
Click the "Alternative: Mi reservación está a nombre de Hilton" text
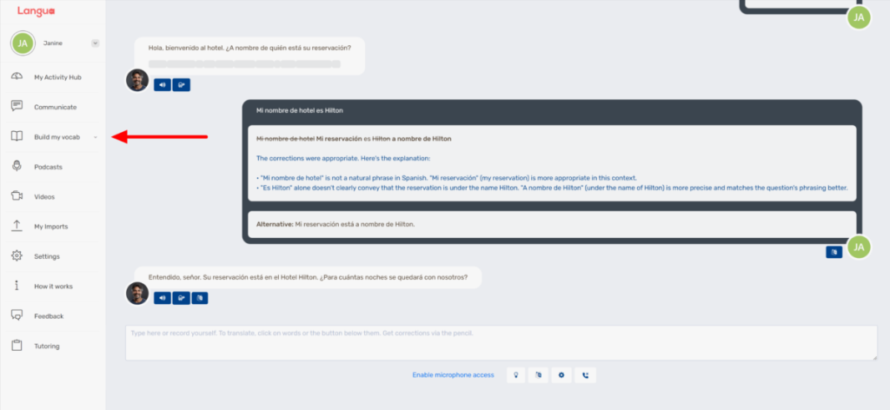(x=336, y=224)
